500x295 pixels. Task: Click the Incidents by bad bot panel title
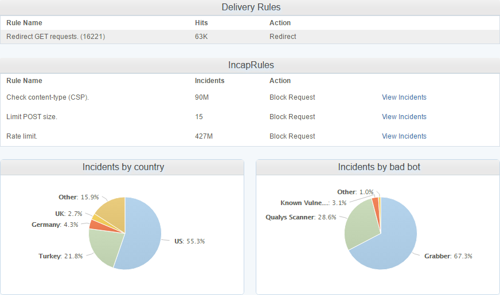point(379,167)
